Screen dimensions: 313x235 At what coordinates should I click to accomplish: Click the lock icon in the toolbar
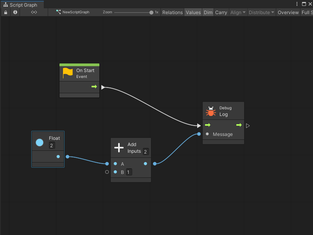(x=5, y=12)
